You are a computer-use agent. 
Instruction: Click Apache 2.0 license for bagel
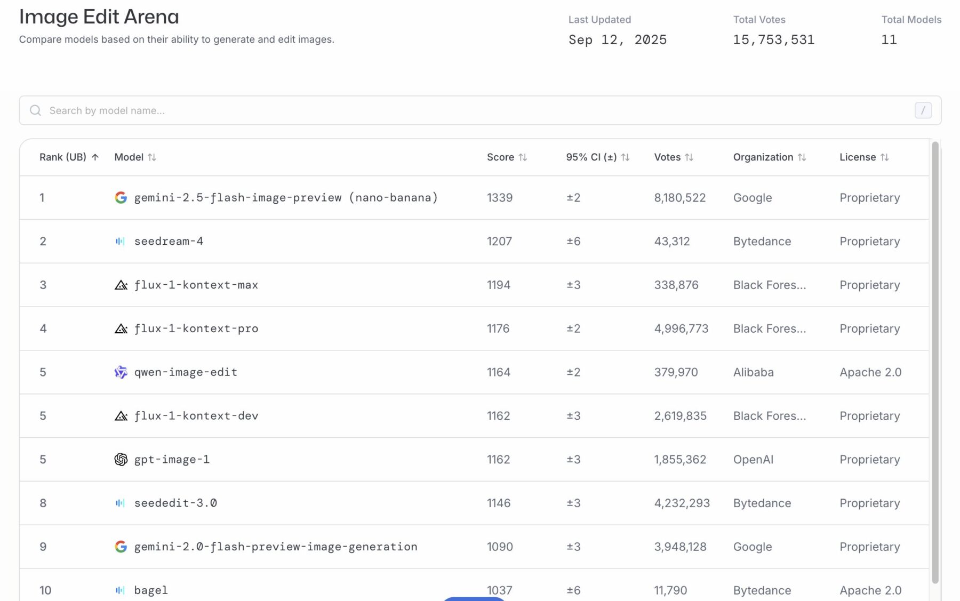tap(870, 590)
